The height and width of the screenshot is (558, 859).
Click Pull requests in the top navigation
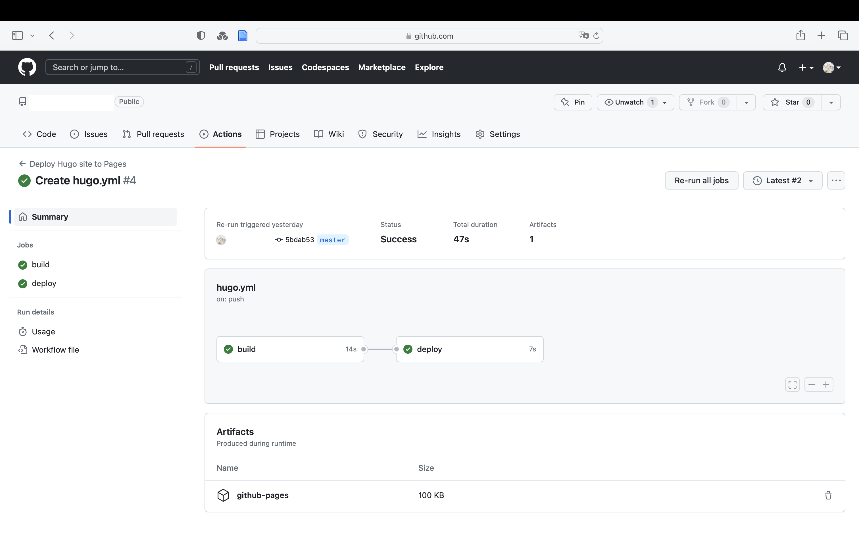click(x=234, y=67)
